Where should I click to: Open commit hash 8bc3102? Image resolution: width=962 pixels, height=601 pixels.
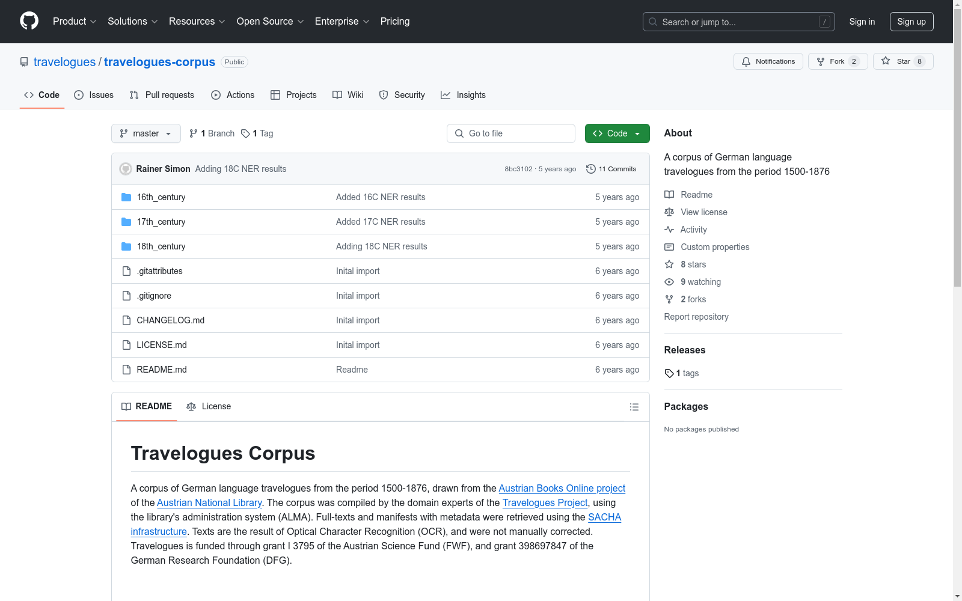(518, 169)
